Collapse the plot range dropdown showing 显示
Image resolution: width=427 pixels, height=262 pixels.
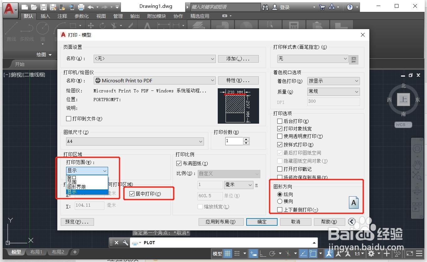(87, 171)
